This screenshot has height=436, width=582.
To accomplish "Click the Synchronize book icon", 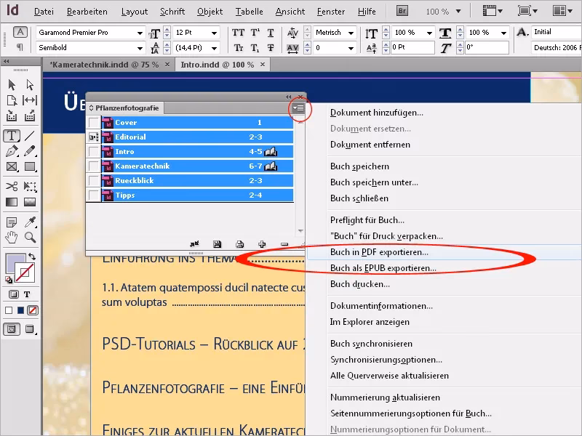I will (194, 243).
